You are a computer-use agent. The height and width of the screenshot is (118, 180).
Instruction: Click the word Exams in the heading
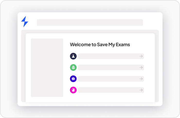point(123,45)
